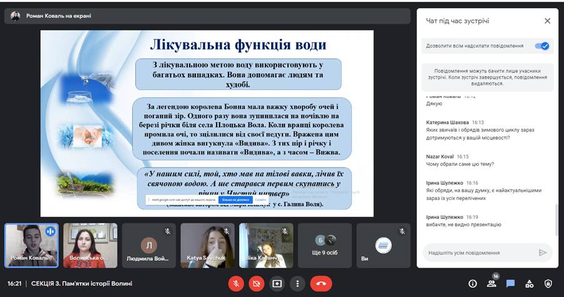
Task: Toggle the chat panel icon
Action: [510, 284]
